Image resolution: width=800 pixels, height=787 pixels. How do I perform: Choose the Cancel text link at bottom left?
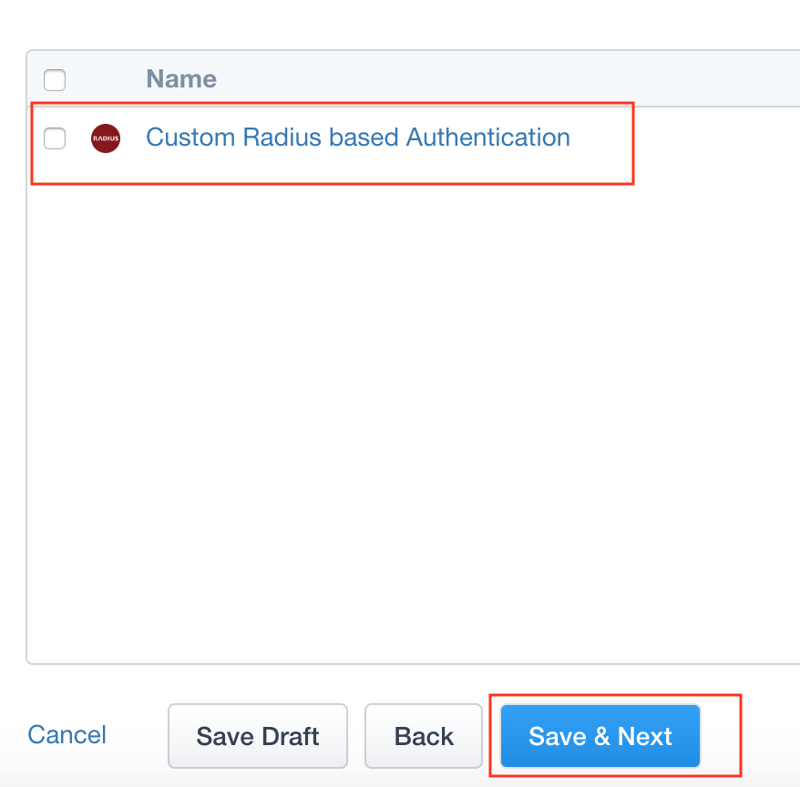click(67, 735)
